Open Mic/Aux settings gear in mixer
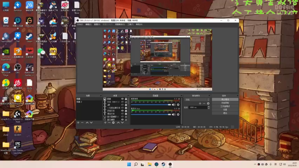299x168 pixels. pyautogui.click(x=178, y=115)
